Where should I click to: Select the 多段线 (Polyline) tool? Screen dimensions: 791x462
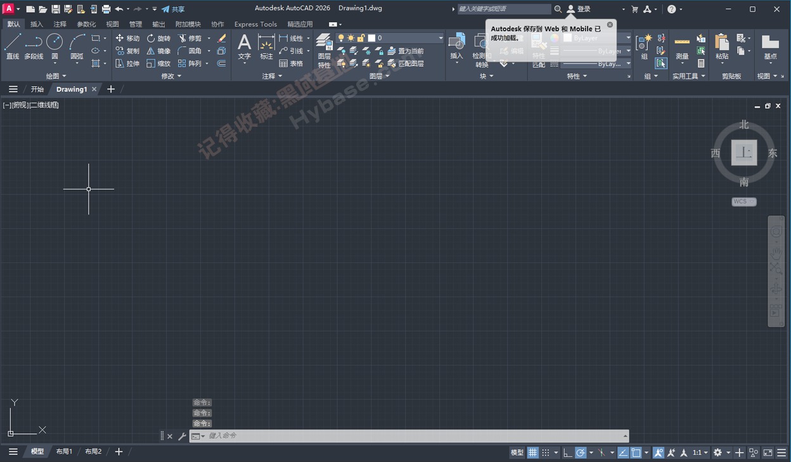(34, 47)
